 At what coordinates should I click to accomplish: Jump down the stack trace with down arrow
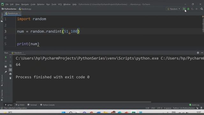pos(11,61)
